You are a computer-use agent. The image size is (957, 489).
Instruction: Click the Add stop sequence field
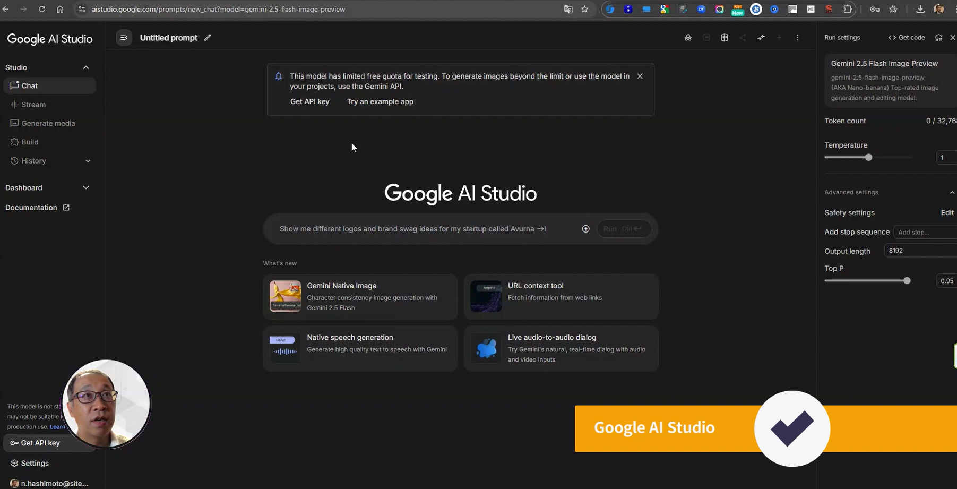(x=925, y=232)
